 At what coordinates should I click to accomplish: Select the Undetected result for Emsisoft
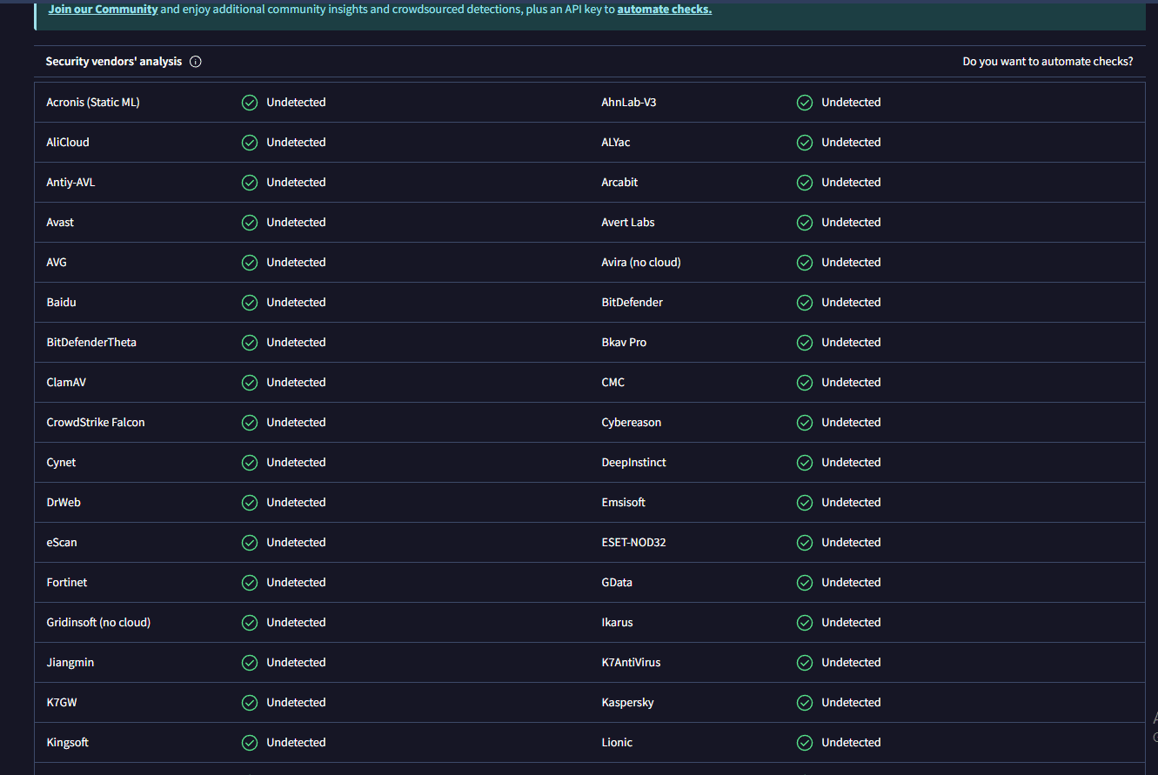pyautogui.click(x=852, y=503)
